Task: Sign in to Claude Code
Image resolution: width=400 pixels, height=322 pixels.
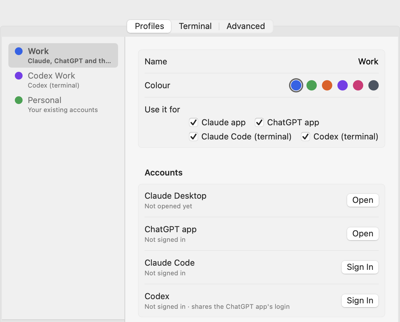Action: [360, 267]
